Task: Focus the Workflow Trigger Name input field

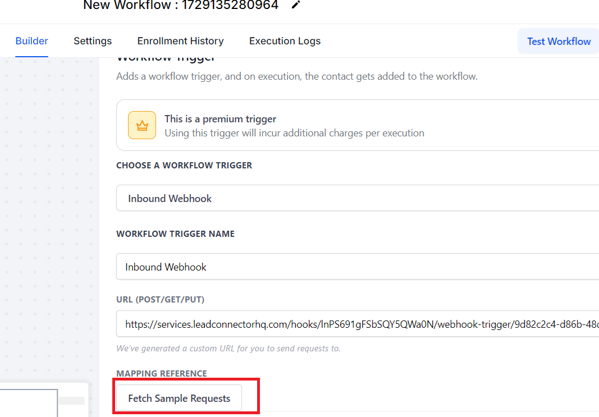Action: 357,267
